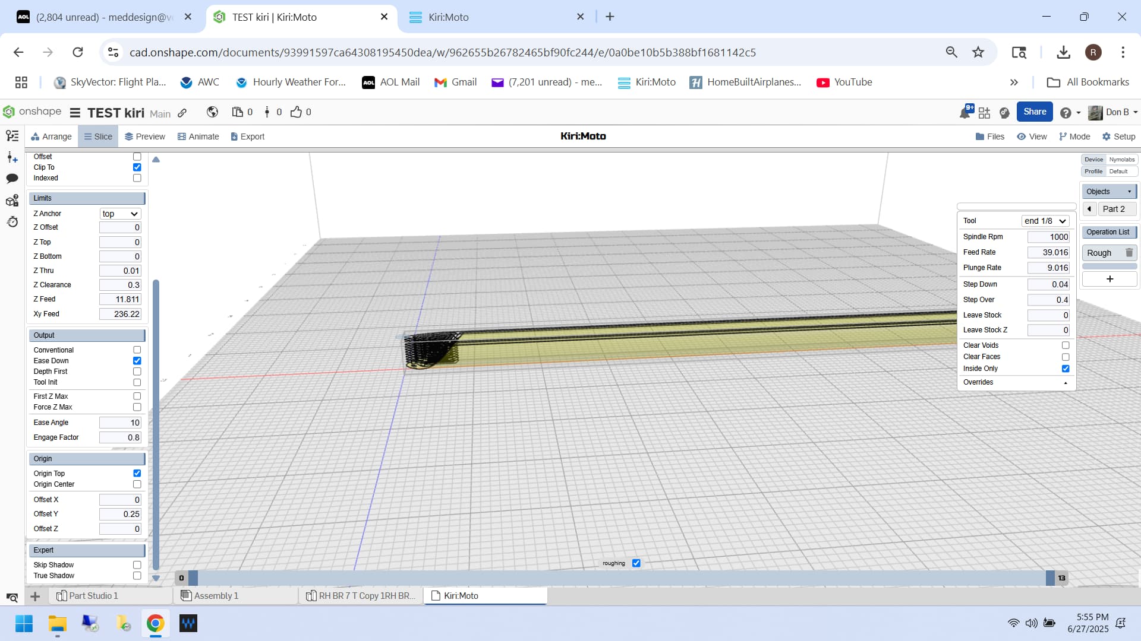Click the plus button to add operation
1141x641 pixels.
1109,279
